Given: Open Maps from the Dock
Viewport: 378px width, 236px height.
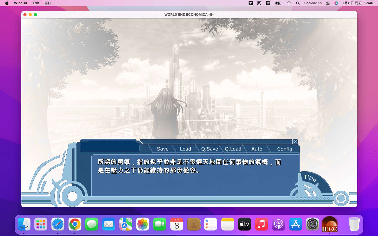Looking at the screenshot, I should [126, 224].
